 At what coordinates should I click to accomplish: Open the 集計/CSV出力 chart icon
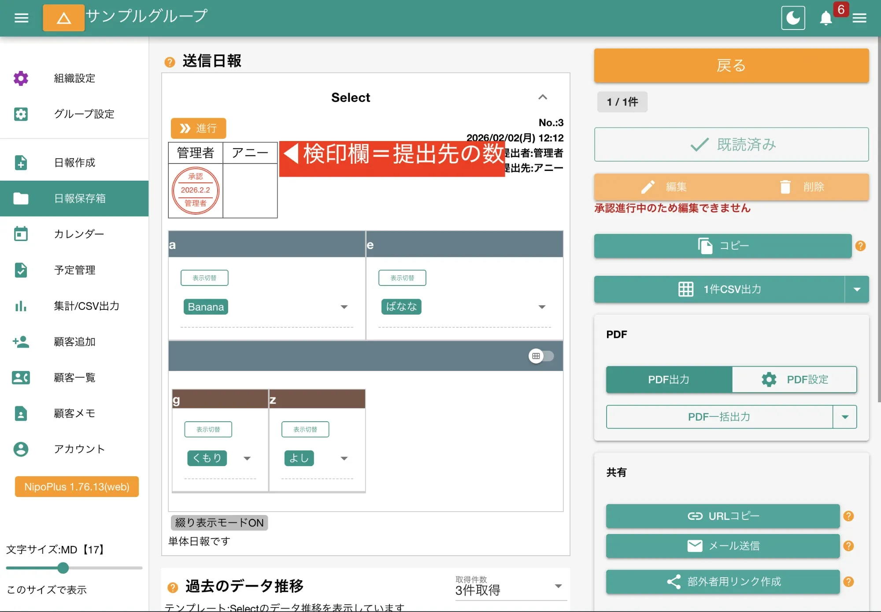[21, 306]
